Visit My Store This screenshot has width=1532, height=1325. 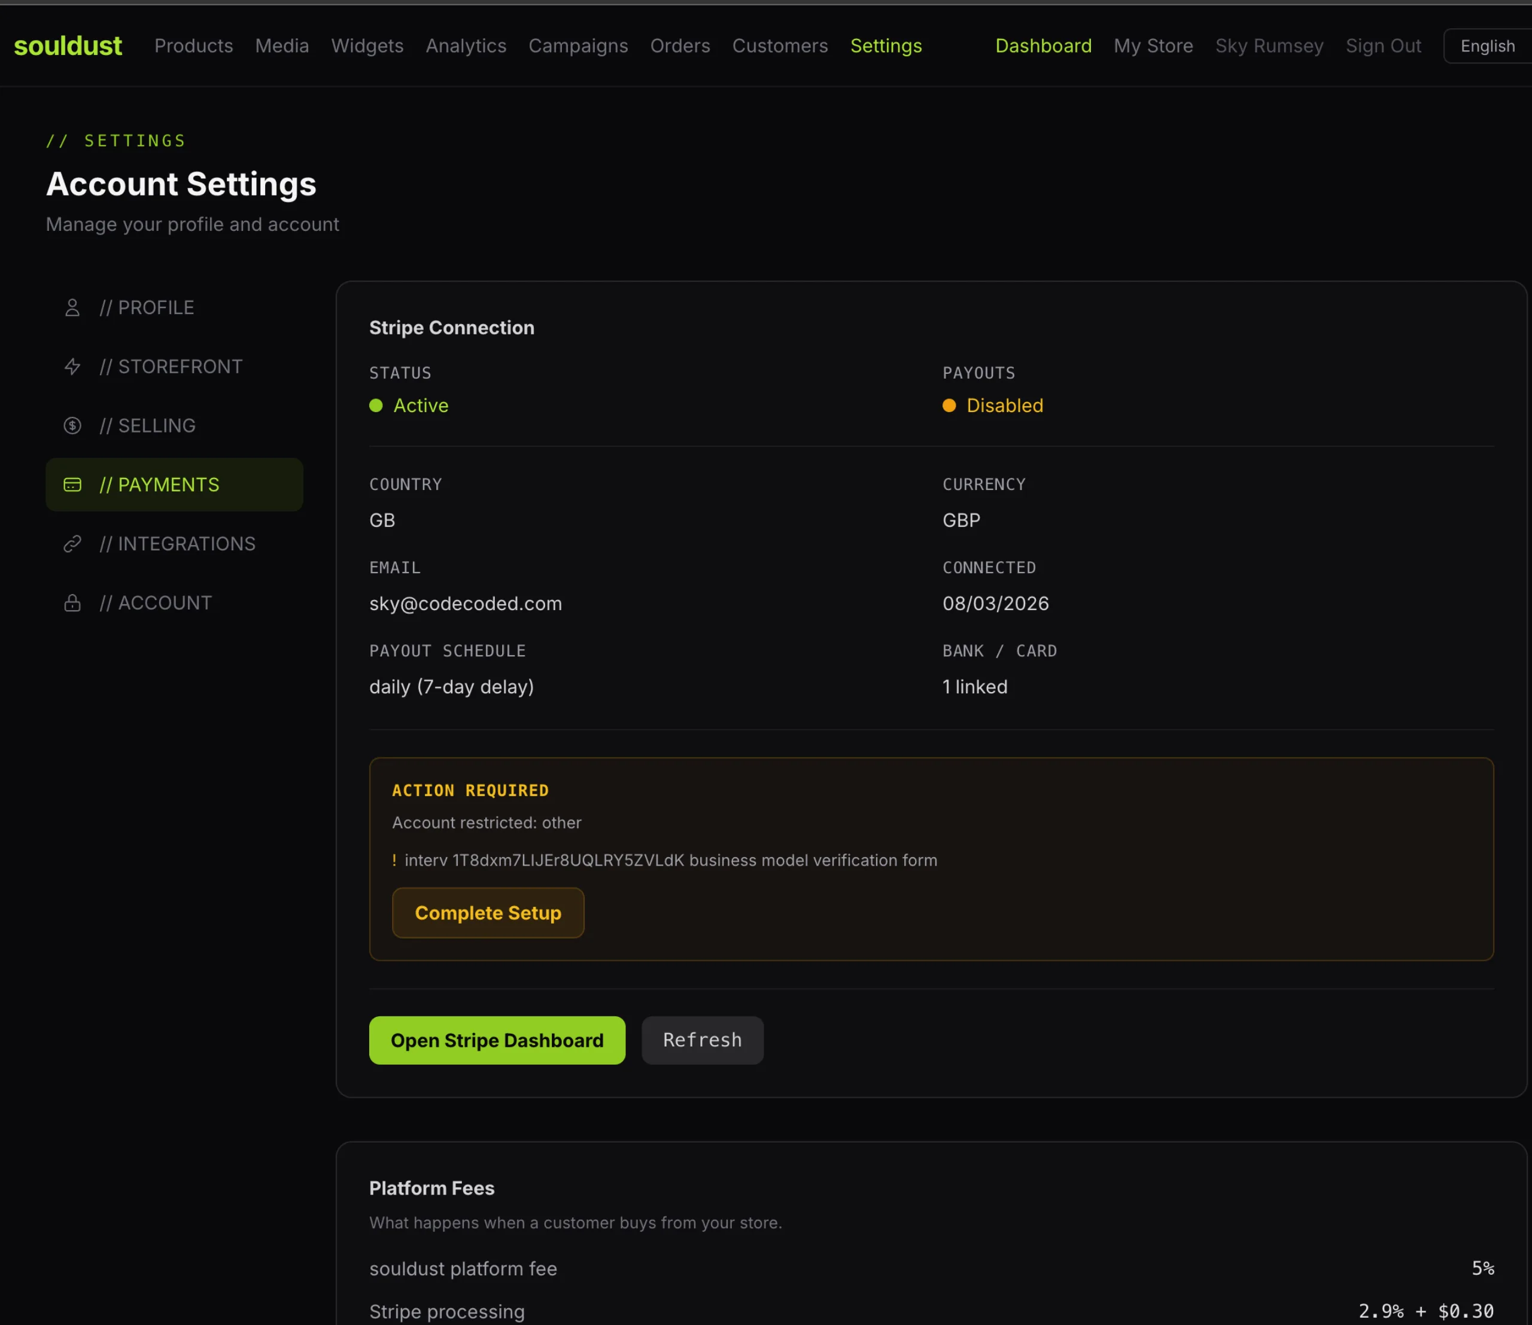1153,45
